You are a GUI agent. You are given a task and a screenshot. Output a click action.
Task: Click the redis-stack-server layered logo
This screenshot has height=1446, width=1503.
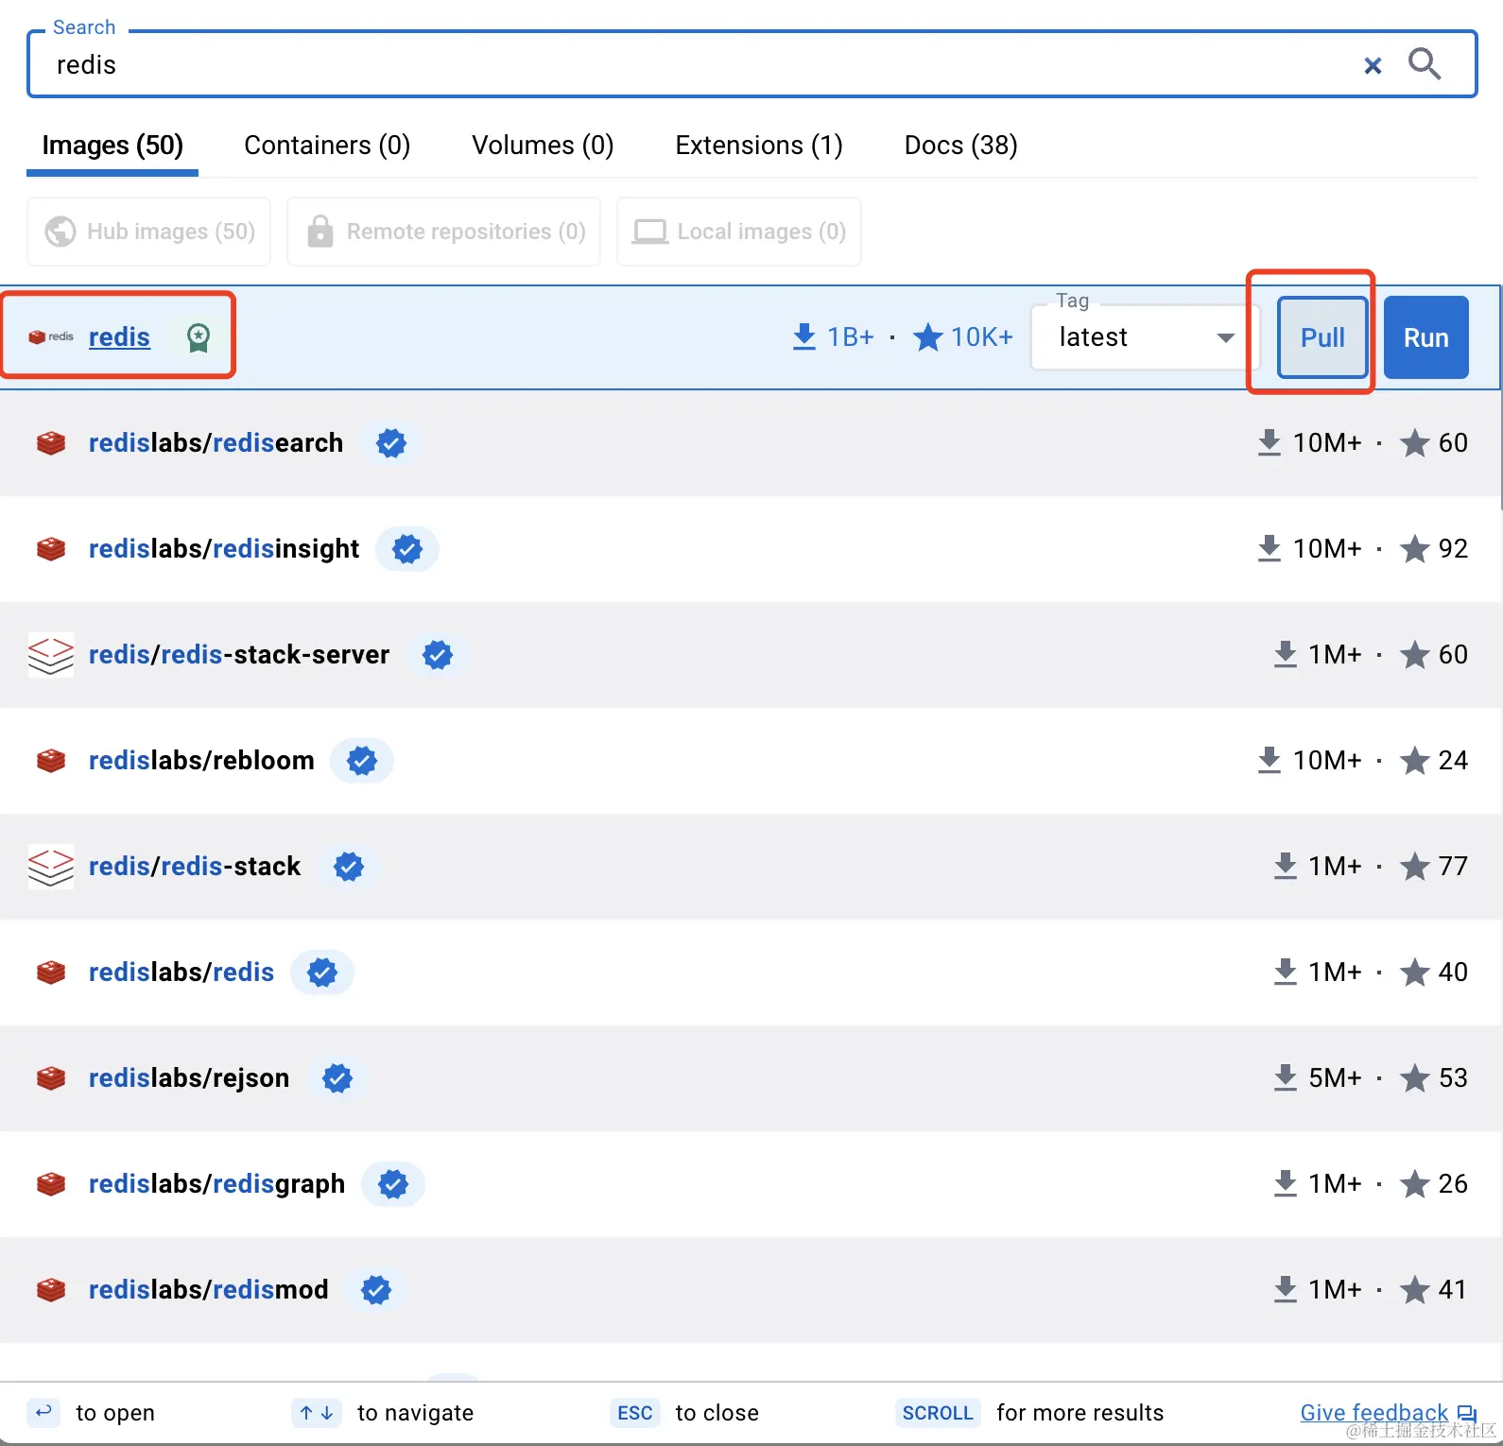51,654
